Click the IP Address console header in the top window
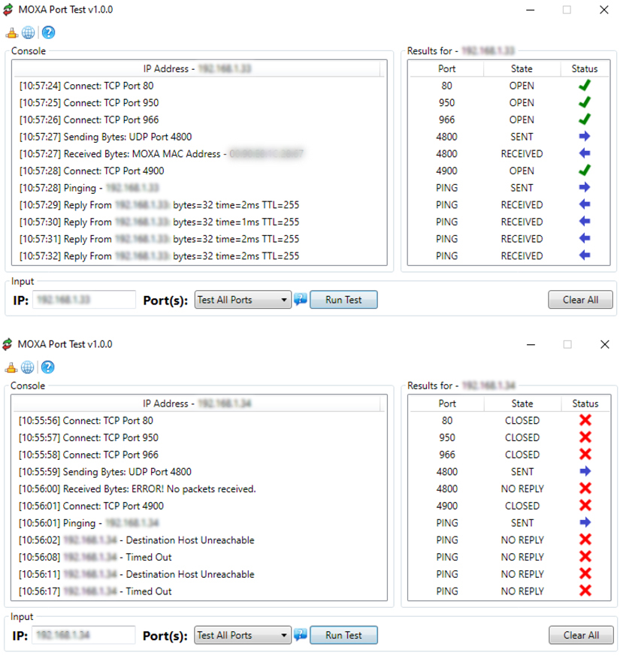620x656 pixels. click(197, 68)
